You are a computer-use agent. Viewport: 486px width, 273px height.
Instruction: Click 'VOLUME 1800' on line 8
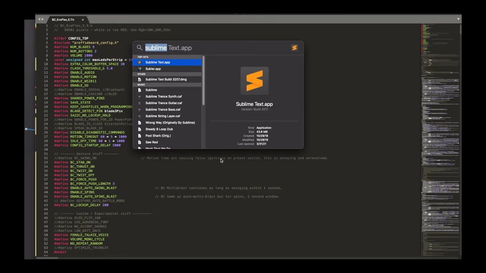point(81,56)
